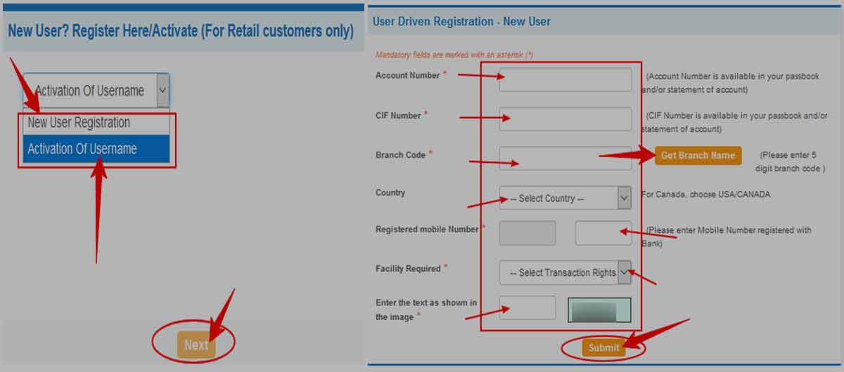Click the captcha text input field
The width and height of the screenshot is (844, 372).
[x=527, y=308]
